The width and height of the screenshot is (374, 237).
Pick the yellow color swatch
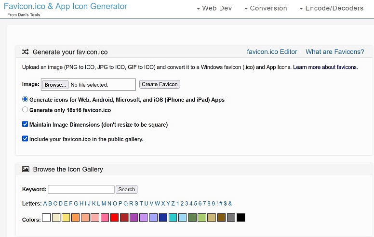coord(66,217)
